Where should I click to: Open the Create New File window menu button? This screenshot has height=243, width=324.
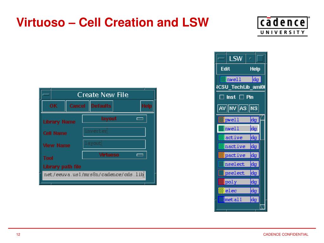coord(46,95)
